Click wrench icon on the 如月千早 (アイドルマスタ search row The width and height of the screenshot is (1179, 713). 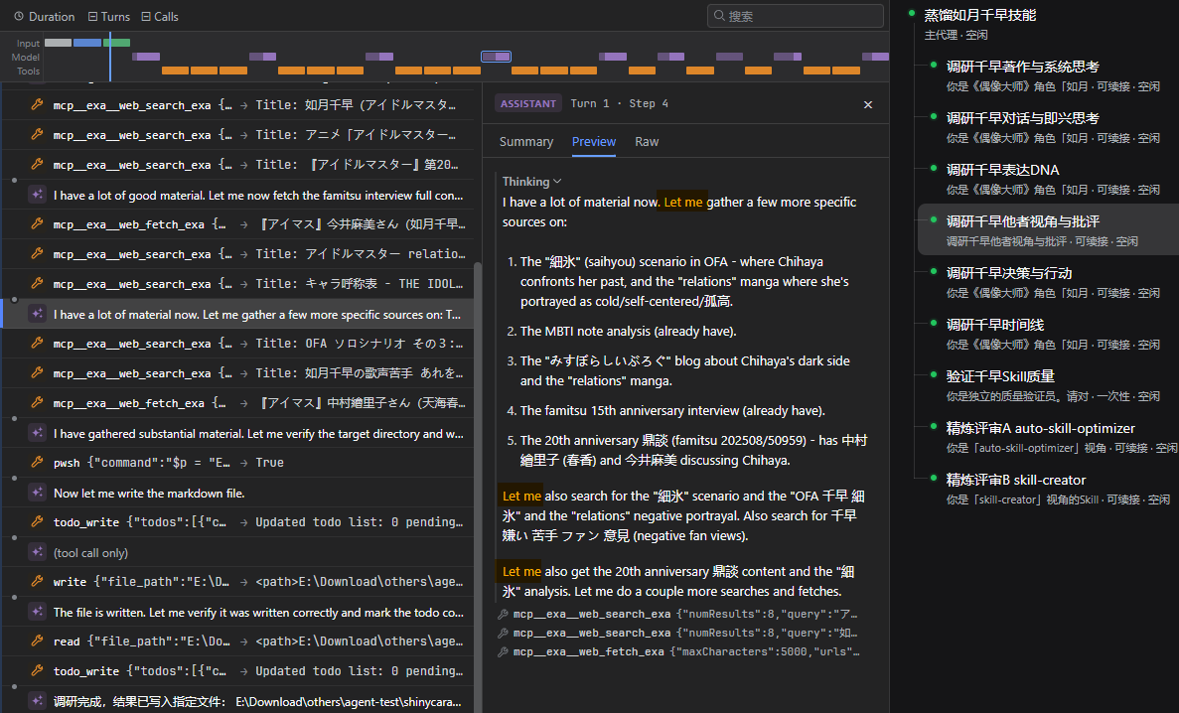coord(37,105)
